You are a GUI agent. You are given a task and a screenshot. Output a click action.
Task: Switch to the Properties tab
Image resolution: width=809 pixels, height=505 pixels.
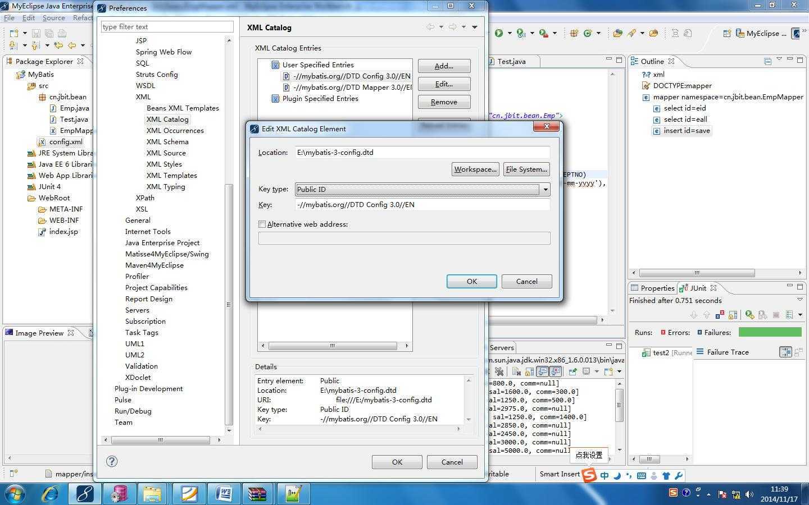click(x=652, y=288)
